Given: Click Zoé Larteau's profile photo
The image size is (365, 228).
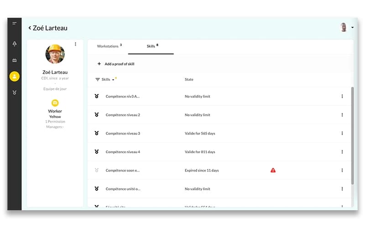Looking at the screenshot, I should click(55, 54).
